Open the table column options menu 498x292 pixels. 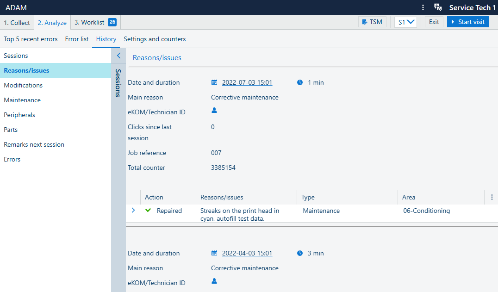pos(492,197)
